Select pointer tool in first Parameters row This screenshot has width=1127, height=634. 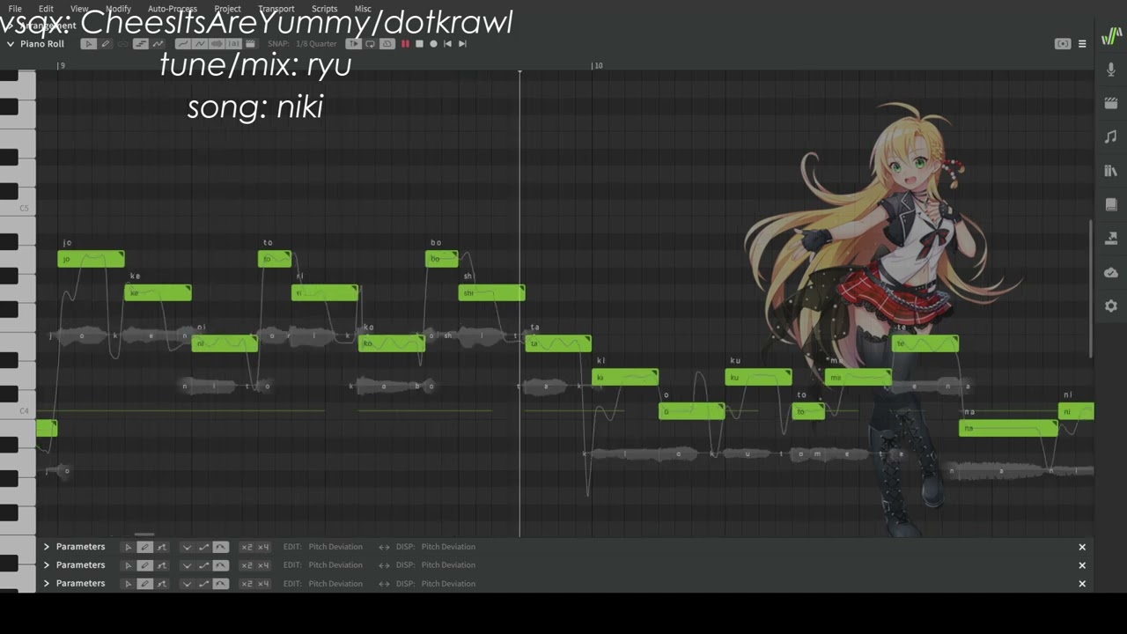click(x=129, y=547)
